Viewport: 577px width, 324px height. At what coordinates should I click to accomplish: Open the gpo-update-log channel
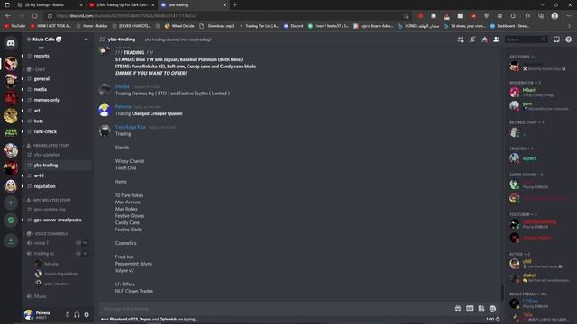pyautogui.click(x=57, y=210)
